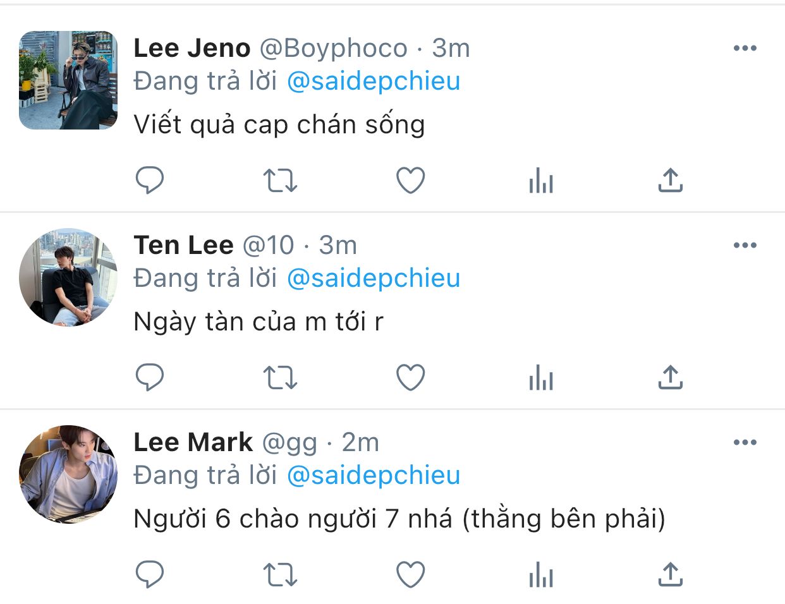Share Lee Jeno's tweet
The height and width of the screenshot is (604, 785).
pyautogui.click(x=671, y=181)
